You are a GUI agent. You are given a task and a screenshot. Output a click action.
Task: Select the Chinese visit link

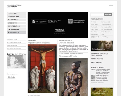(103, 34)
